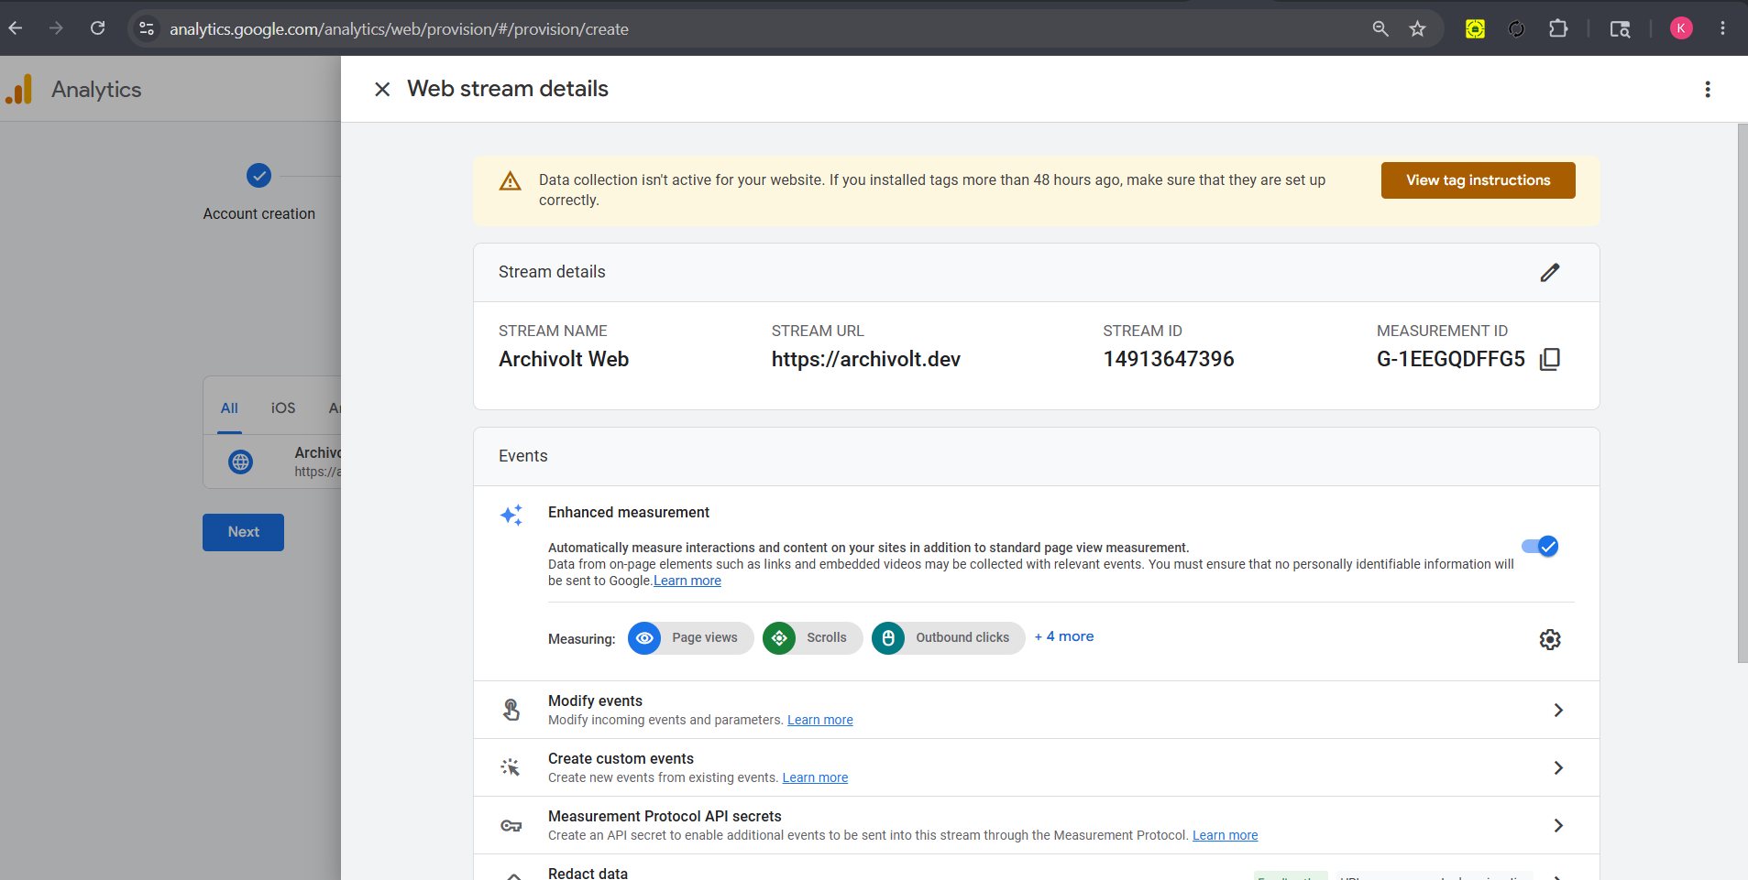
Task: Select the iOS tab
Action: [283, 408]
